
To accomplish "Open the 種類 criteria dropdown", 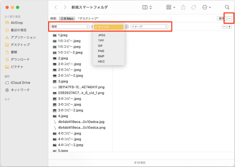I will coord(70,27).
